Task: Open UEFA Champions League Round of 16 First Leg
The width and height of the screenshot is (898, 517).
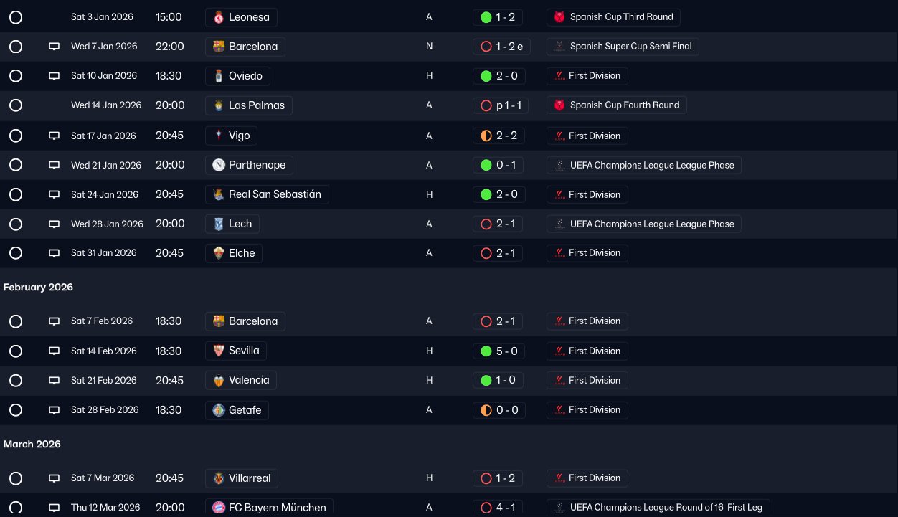Action: tap(658, 507)
